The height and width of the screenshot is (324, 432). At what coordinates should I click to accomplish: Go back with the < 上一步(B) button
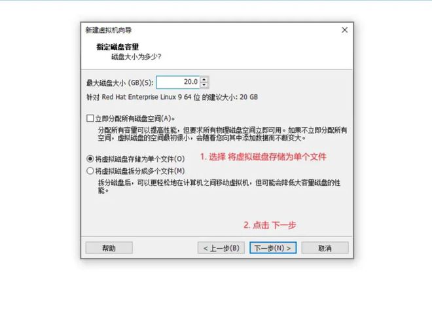[221, 248]
